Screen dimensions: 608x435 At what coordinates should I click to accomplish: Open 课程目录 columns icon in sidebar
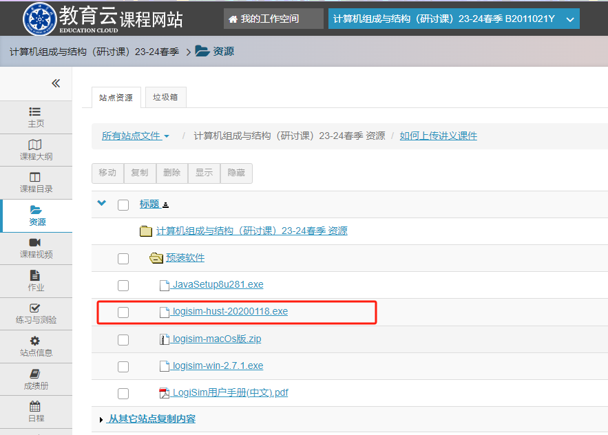pos(35,177)
